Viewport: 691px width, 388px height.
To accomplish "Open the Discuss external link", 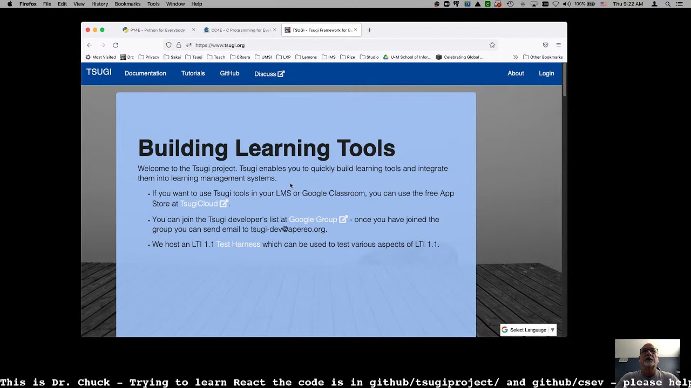I will [x=269, y=74].
